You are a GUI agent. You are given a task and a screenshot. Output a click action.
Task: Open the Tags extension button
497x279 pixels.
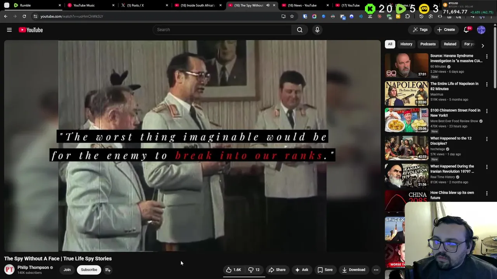[x=420, y=30]
